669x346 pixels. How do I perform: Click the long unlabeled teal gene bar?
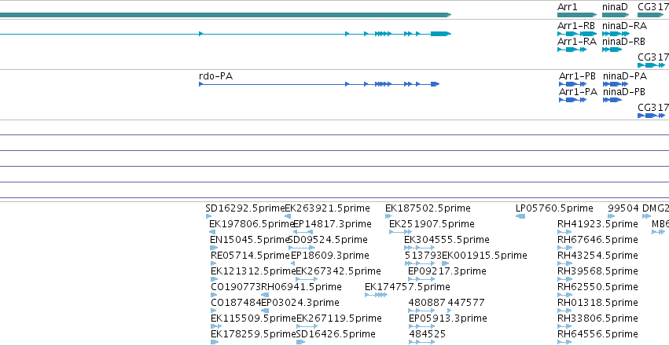pyautogui.click(x=226, y=15)
